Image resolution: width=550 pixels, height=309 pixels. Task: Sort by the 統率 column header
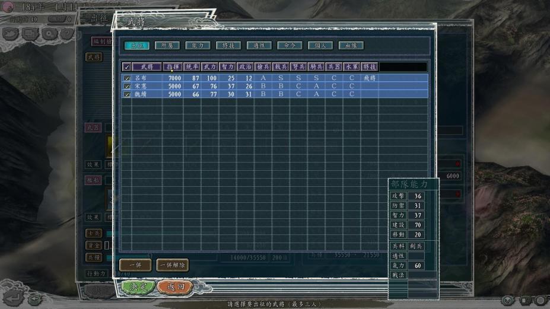pos(192,66)
